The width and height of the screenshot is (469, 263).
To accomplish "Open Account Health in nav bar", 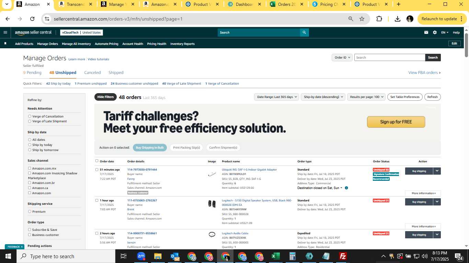I will point(133,44).
